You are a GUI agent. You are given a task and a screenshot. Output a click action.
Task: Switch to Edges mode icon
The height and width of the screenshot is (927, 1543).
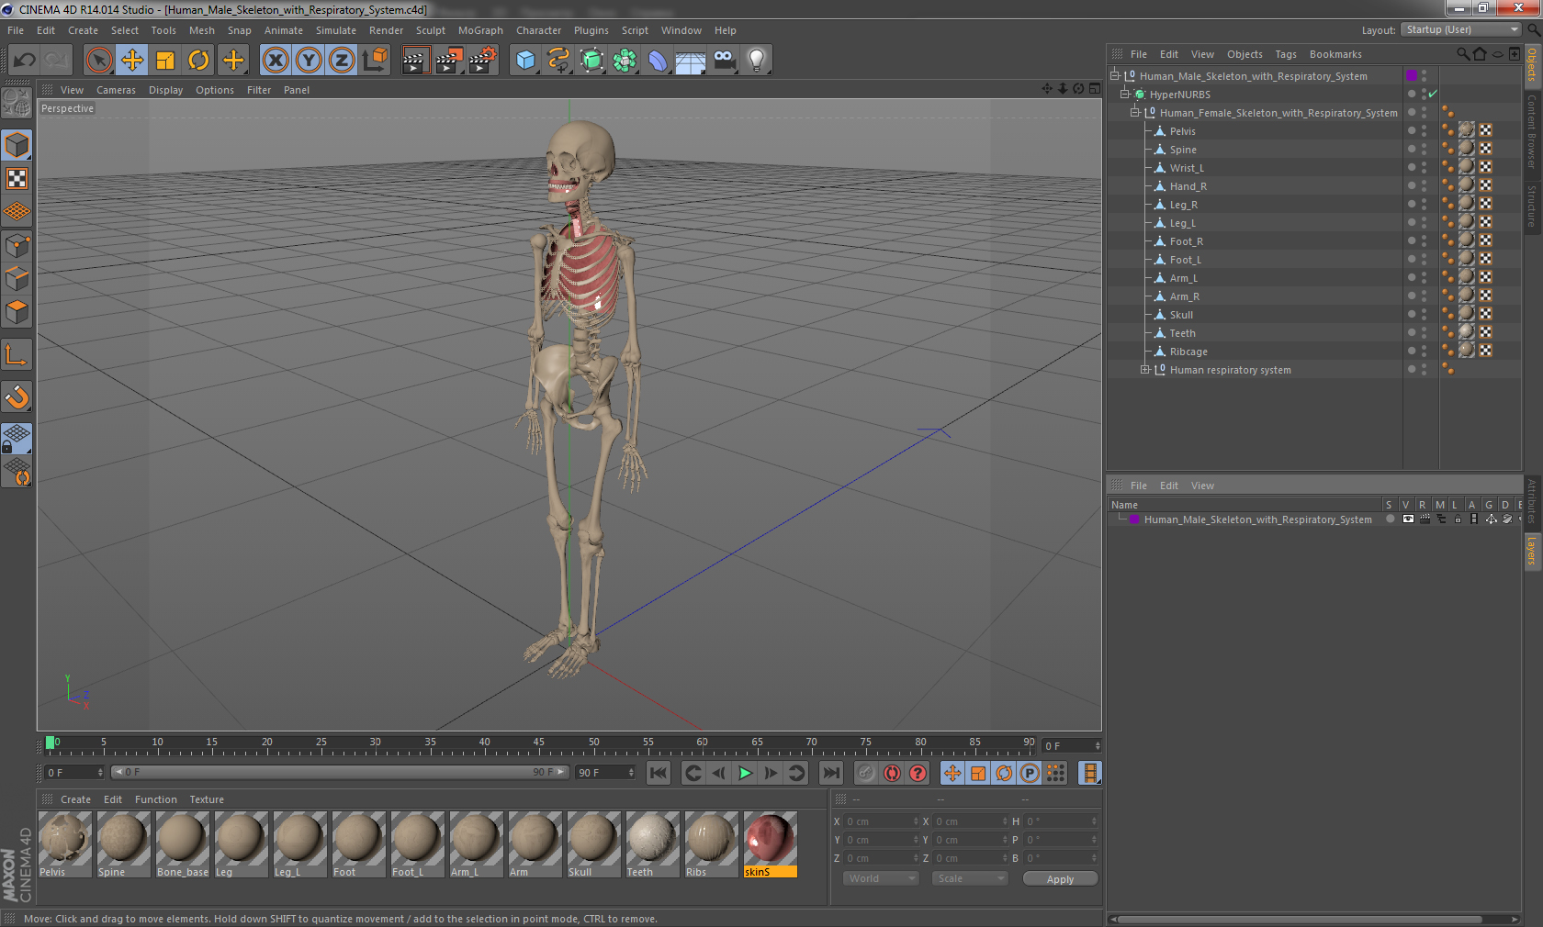pos(17,279)
